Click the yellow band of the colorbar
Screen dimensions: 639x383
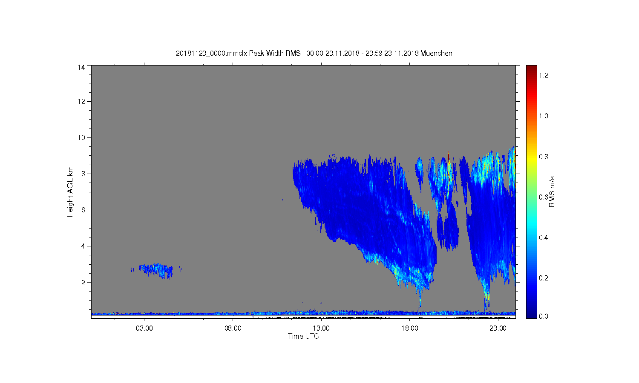pyautogui.click(x=531, y=160)
